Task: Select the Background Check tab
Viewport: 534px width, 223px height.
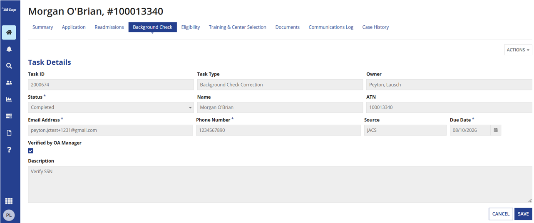Action: tap(152, 27)
